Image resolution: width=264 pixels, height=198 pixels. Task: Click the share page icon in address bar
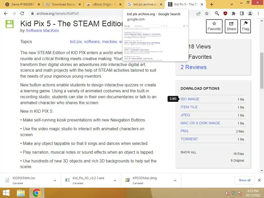point(199,13)
